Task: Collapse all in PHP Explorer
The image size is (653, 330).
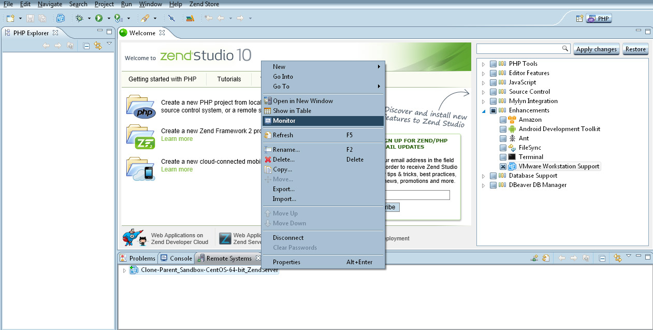Action: tap(86, 46)
